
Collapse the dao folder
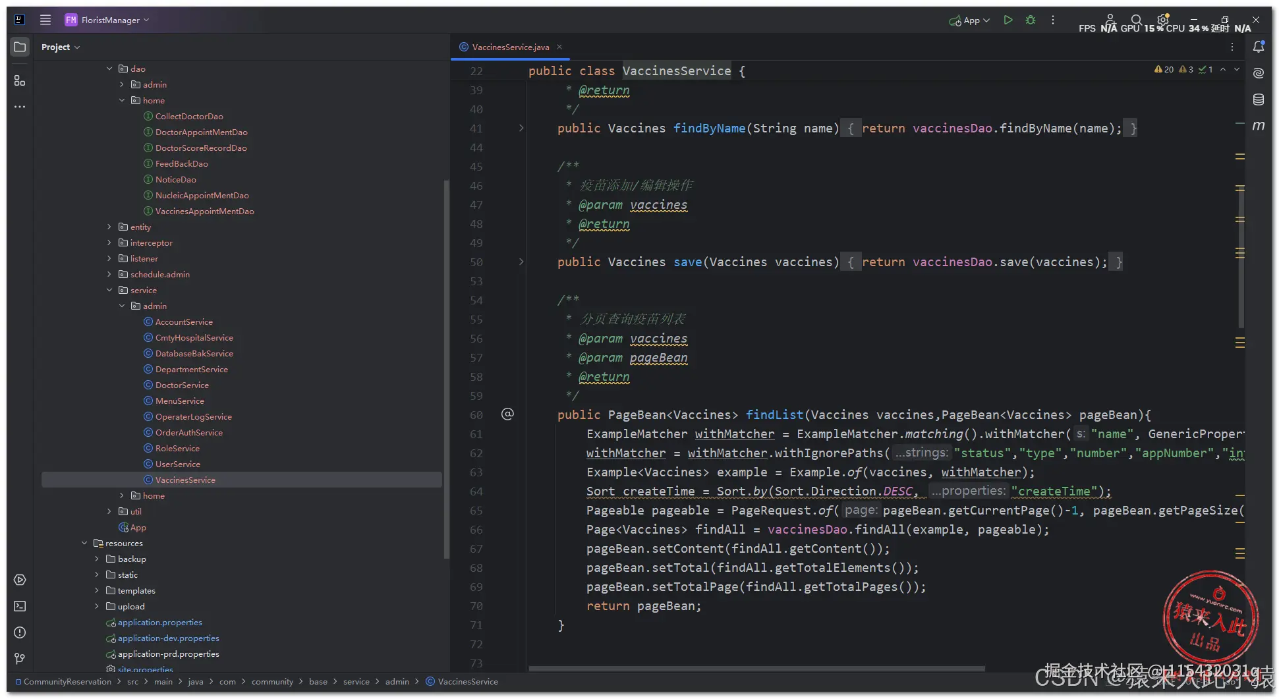(x=109, y=69)
